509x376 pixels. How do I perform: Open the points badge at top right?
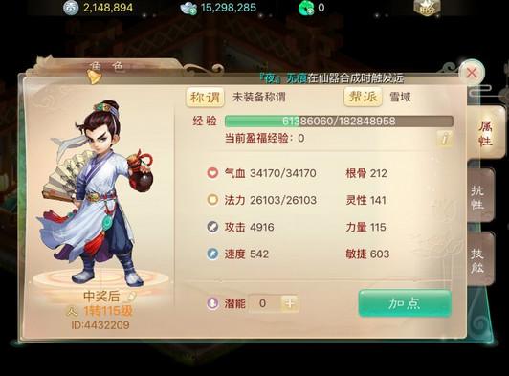point(427,8)
